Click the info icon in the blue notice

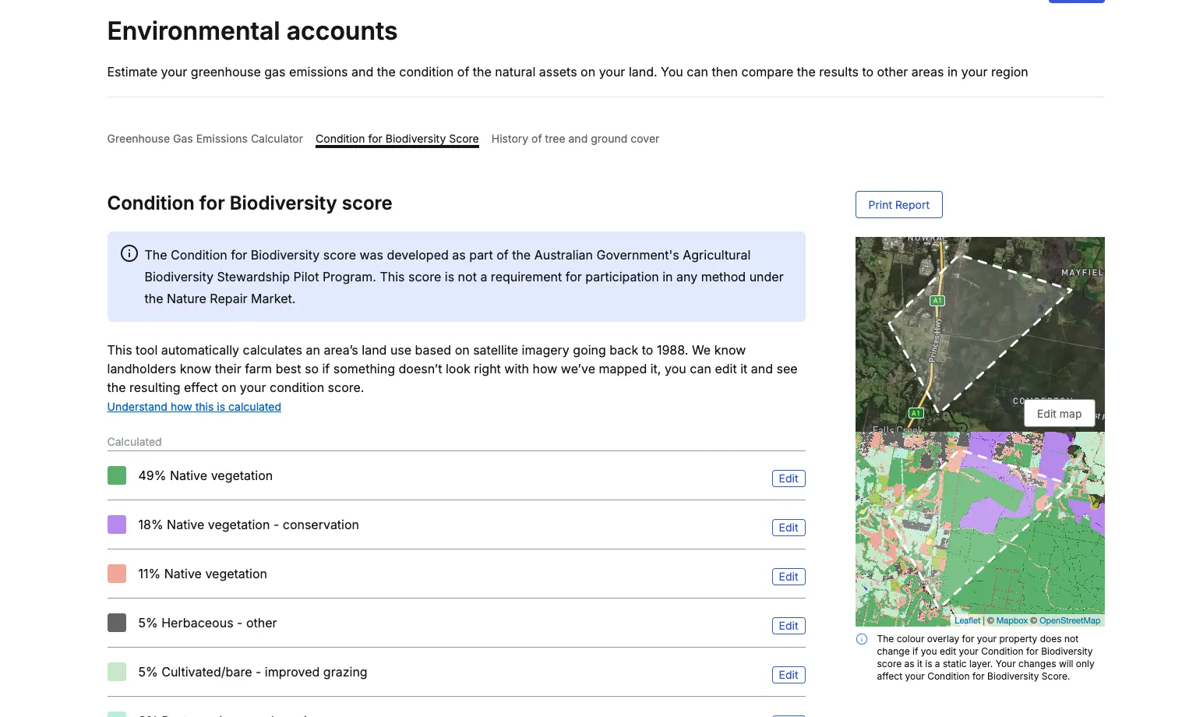[129, 254]
